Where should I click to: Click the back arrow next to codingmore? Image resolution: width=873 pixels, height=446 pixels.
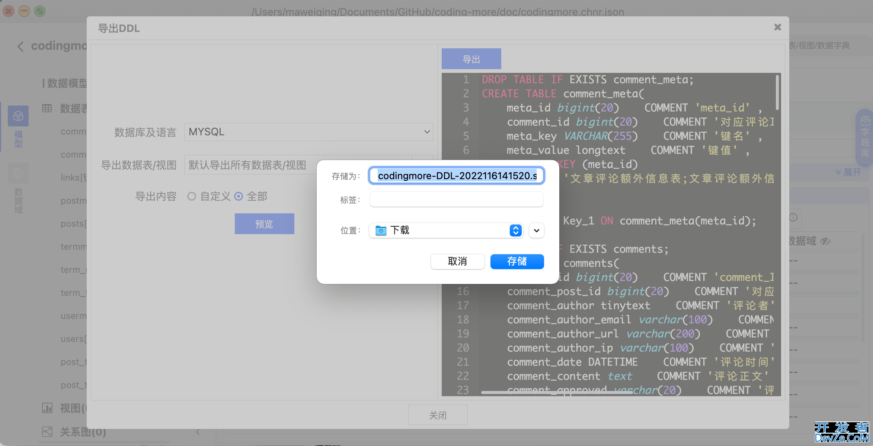(20, 46)
